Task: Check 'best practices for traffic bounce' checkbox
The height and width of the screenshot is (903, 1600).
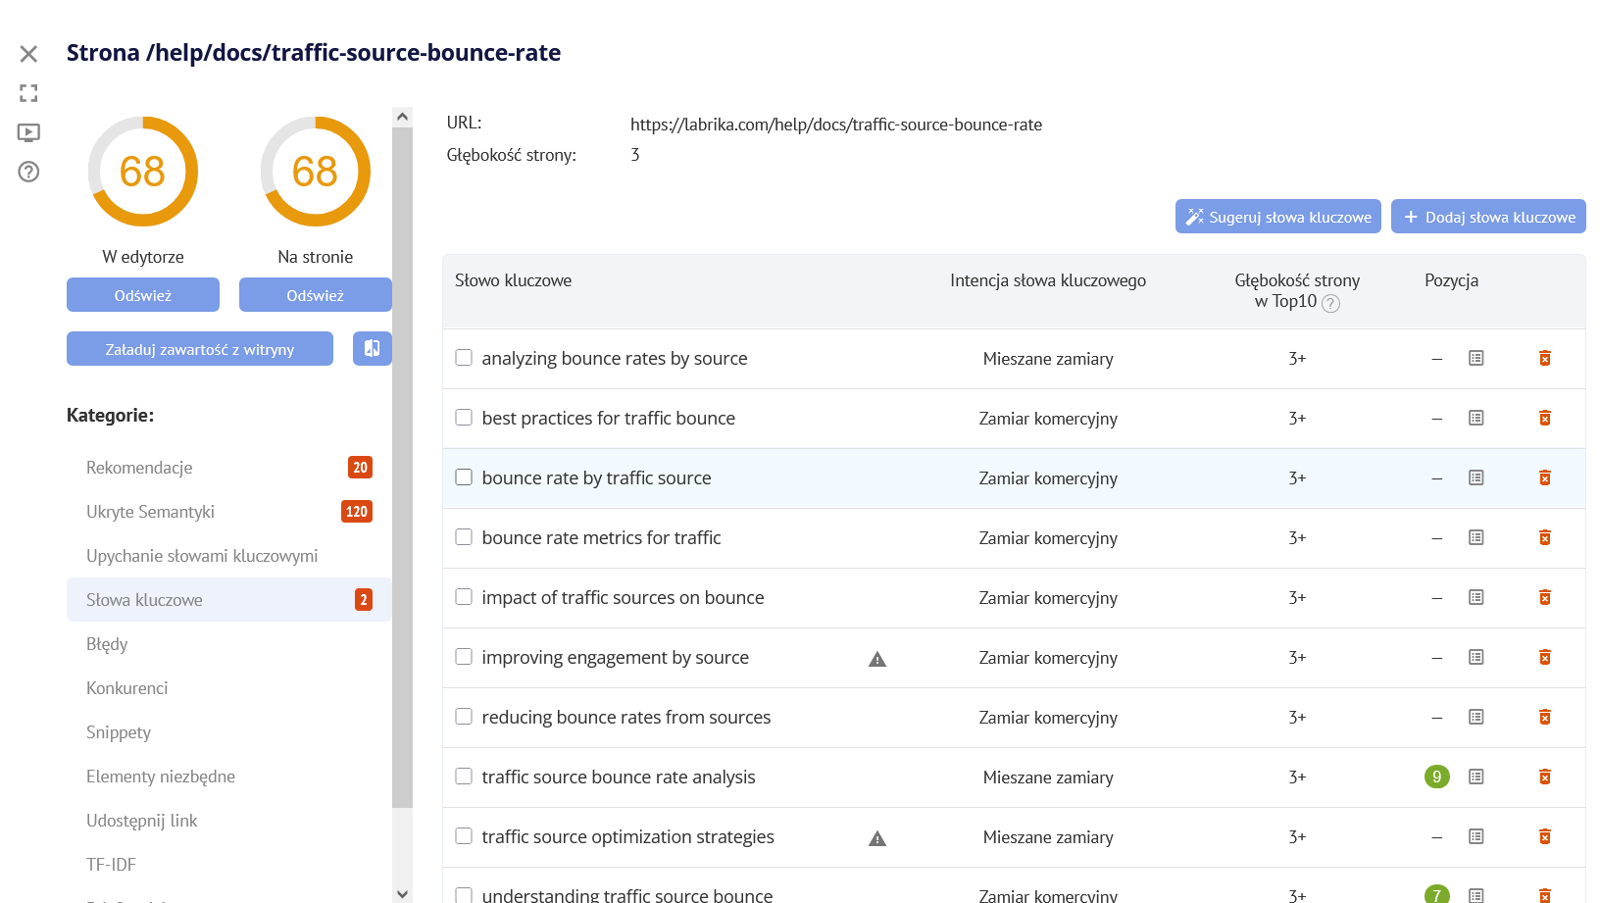Action: click(464, 418)
